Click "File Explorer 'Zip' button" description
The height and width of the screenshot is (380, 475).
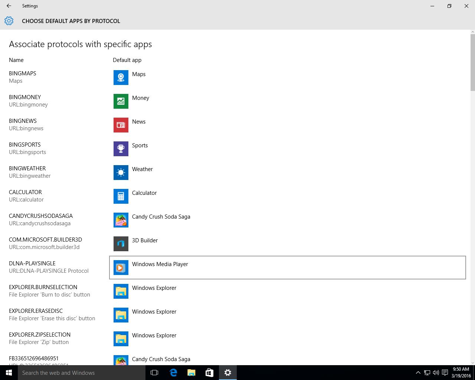click(x=39, y=342)
